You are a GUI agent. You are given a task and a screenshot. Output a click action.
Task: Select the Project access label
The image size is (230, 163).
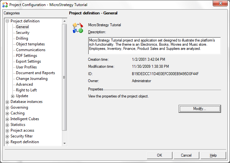[22, 130]
